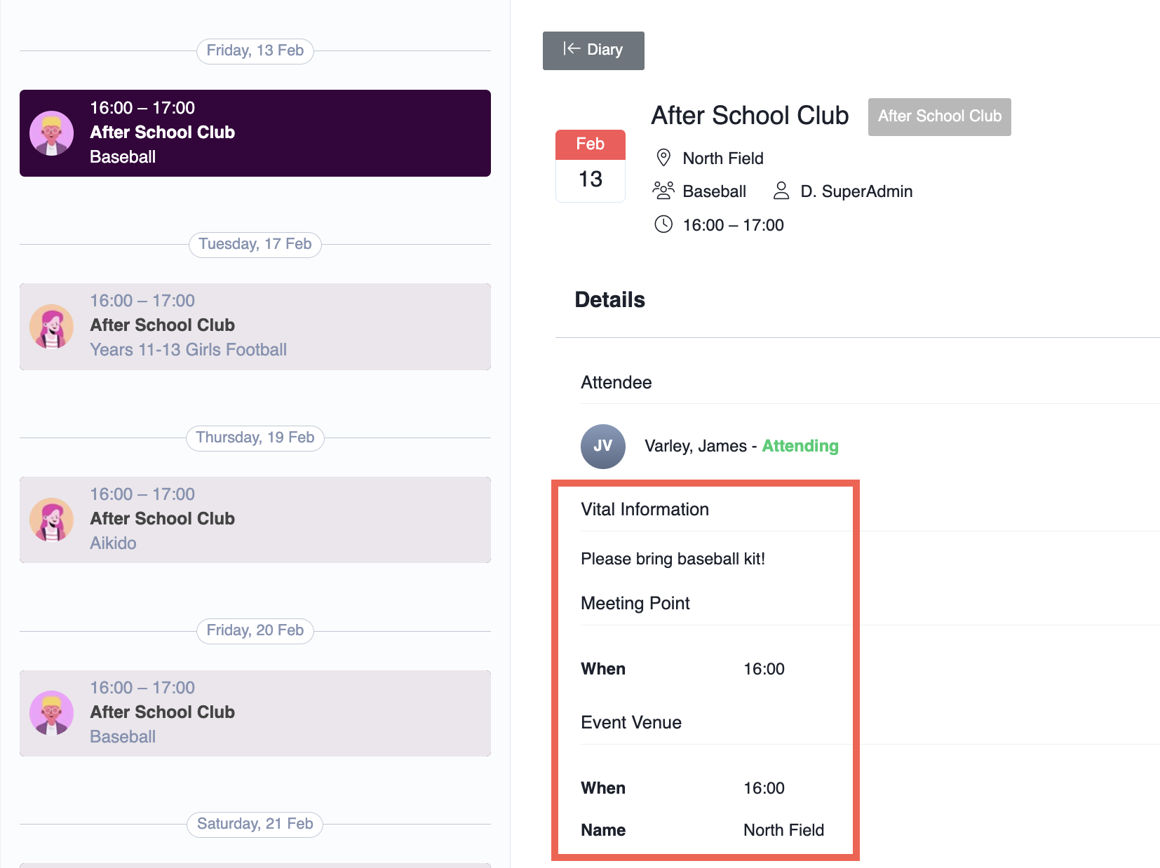Select the Years 11-13 Girls Football event
This screenshot has width=1160, height=868.
pos(255,326)
